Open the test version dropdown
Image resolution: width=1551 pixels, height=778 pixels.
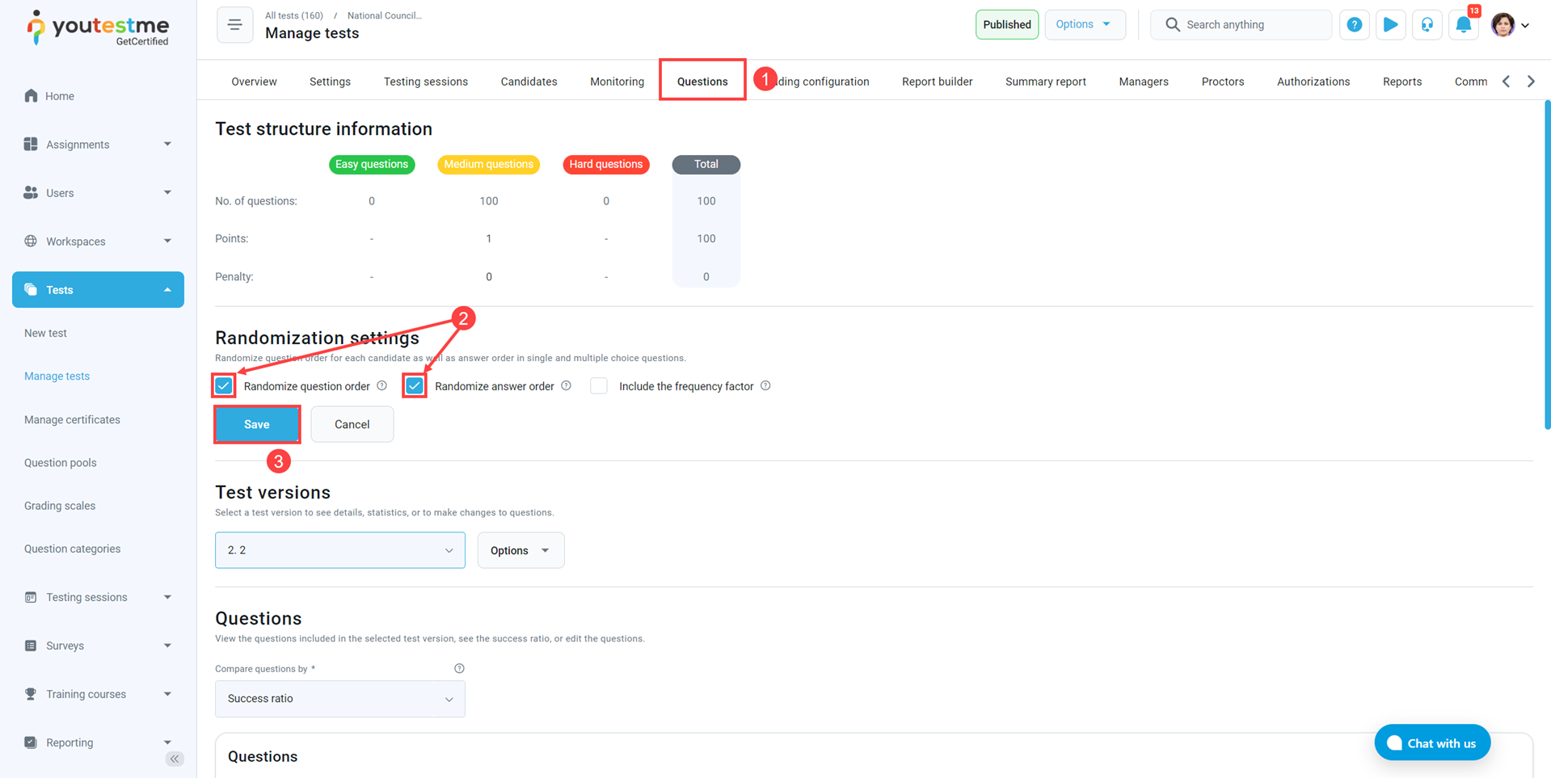[339, 550]
